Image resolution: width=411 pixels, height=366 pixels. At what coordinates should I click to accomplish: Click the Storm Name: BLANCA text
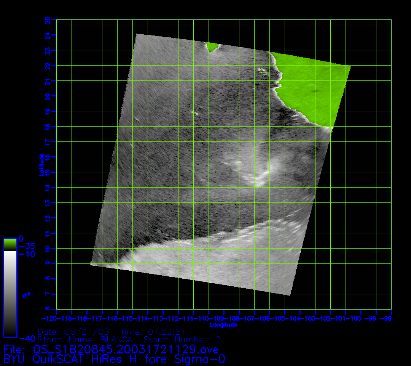pos(85,339)
